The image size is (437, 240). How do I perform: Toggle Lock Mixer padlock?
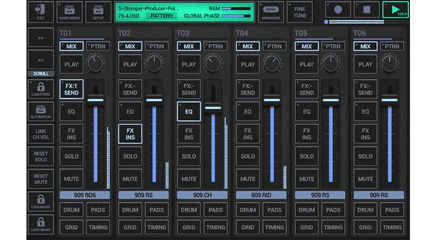41,201
